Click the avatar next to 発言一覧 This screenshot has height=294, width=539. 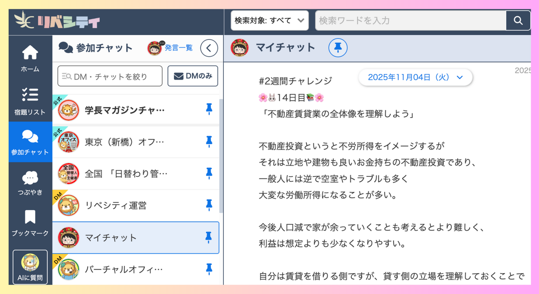pos(154,48)
